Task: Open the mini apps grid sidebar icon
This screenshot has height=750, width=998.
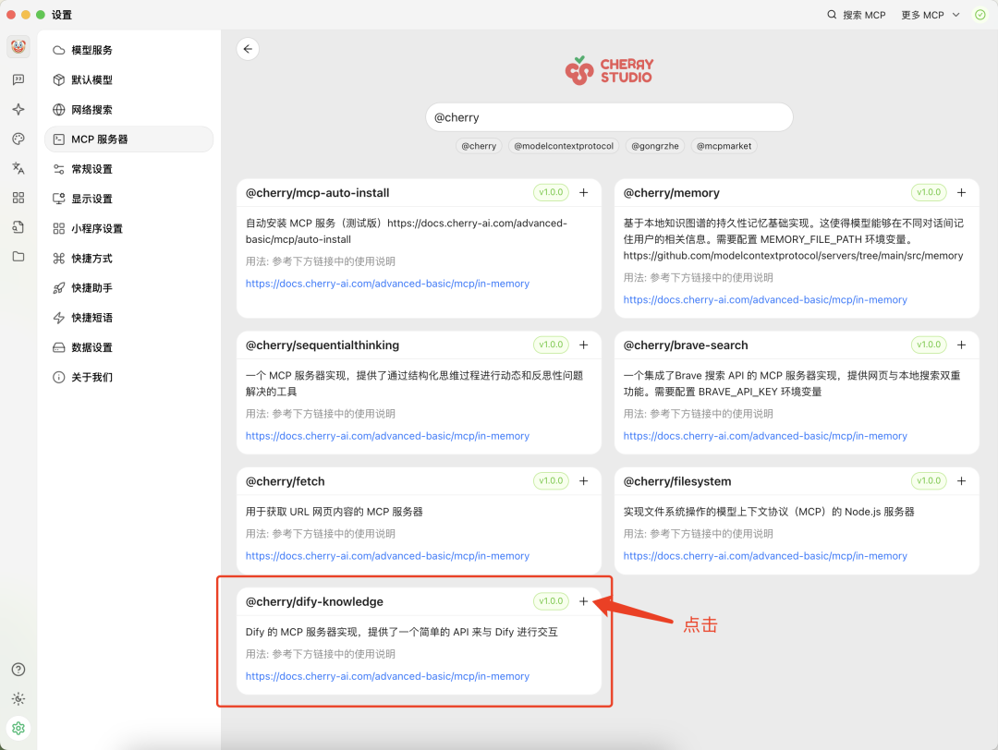Action: click(x=18, y=198)
